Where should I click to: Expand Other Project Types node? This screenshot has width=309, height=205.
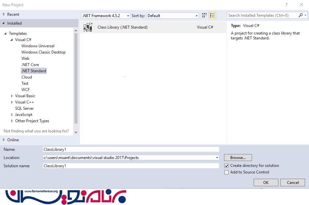click(12, 121)
